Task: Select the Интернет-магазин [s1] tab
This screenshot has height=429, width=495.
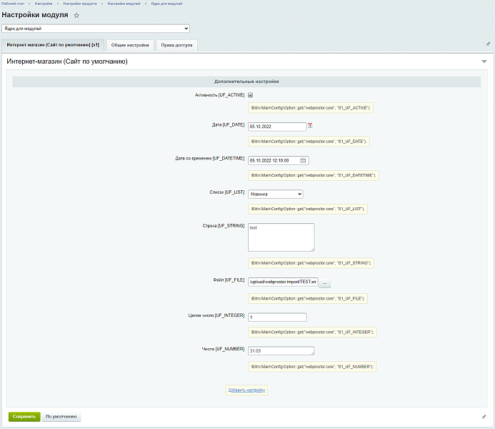Action: coord(53,45)
